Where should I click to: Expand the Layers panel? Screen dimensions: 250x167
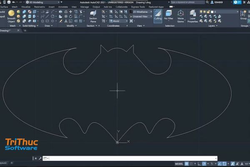[x=212, y=26]
